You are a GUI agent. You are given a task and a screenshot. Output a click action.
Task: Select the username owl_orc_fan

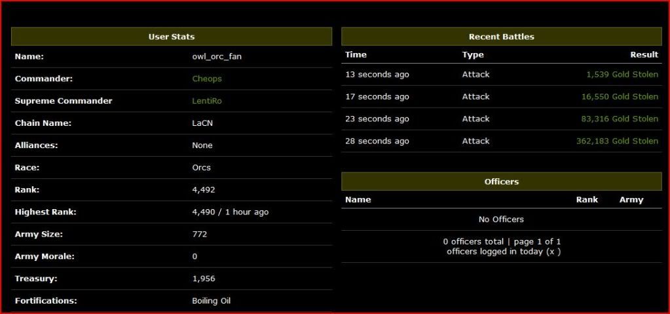(x=217, y=56)
